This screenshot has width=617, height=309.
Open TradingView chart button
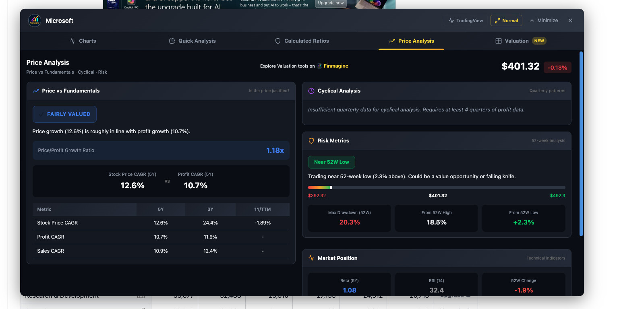tap(466, 21)
